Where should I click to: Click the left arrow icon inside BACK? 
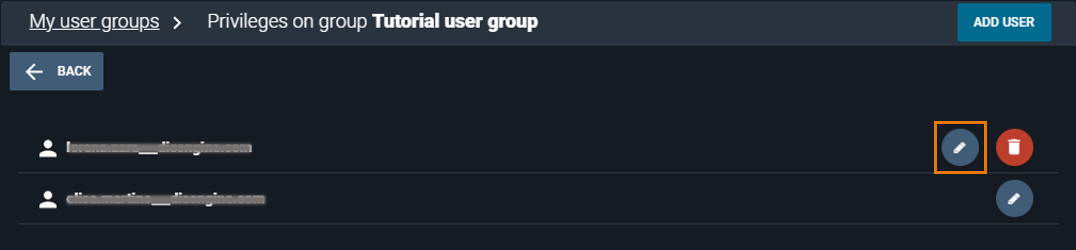click(34, 71)
